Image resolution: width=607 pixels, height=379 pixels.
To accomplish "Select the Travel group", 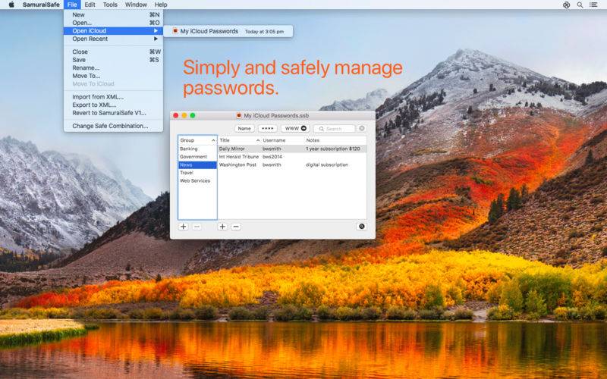I will pyautogui.click(x=197, y=173).
